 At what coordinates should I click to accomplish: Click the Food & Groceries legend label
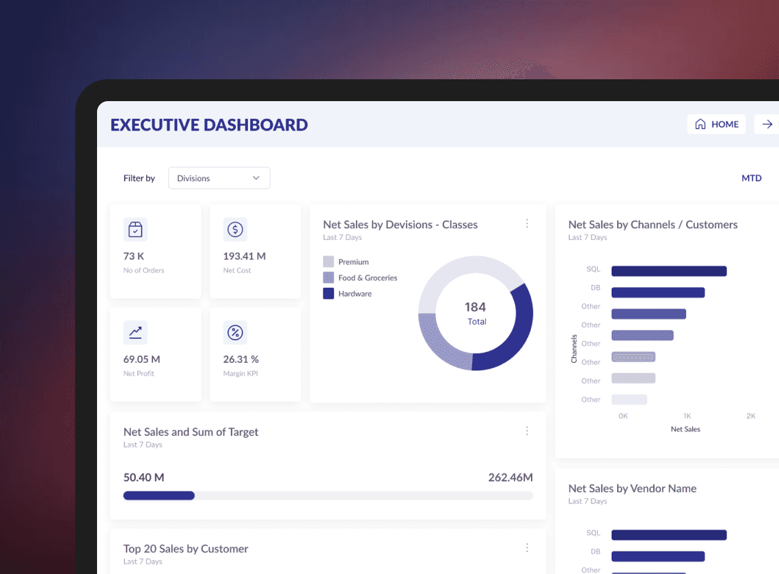pyautogui.click(x=368, y=277)
